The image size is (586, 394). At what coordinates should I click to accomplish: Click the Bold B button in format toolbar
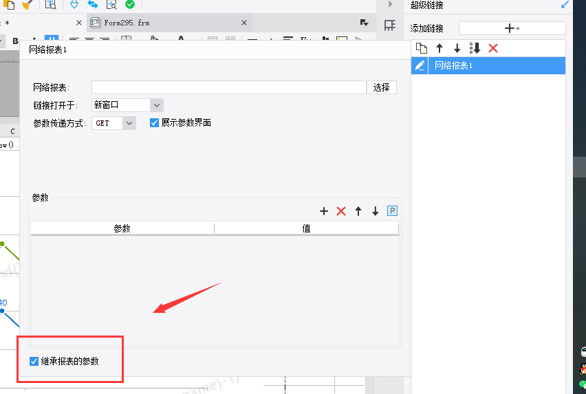coord(15,41)
